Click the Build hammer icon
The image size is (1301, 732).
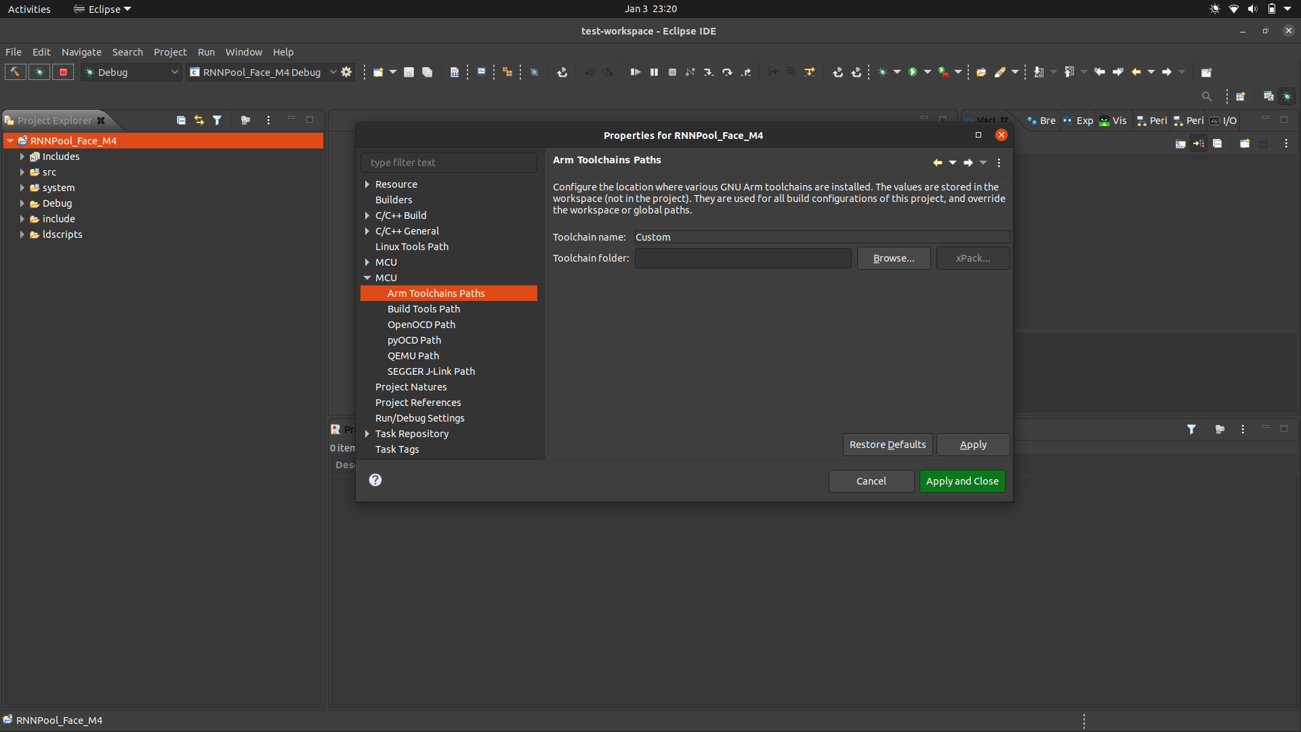click(x=15, y=72)
